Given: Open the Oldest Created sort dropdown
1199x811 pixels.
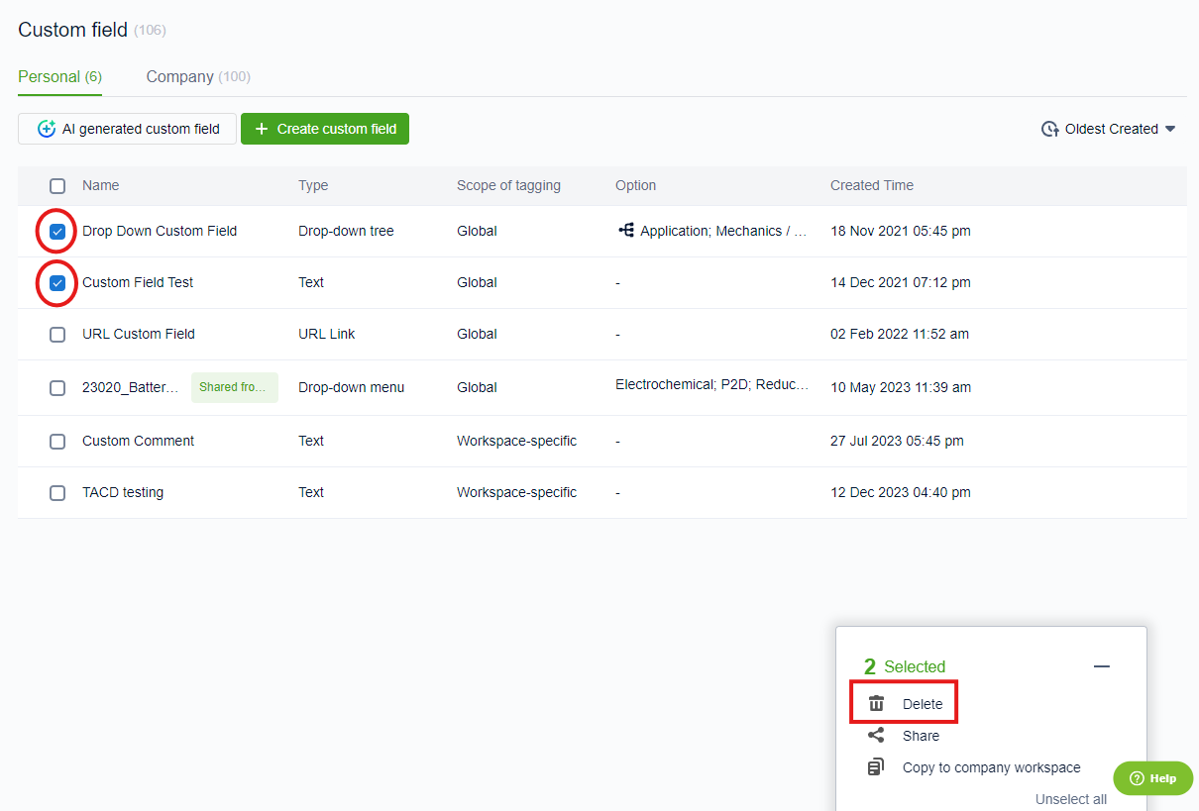Looking at the screenshot, I should click(x=1110, y=129).
